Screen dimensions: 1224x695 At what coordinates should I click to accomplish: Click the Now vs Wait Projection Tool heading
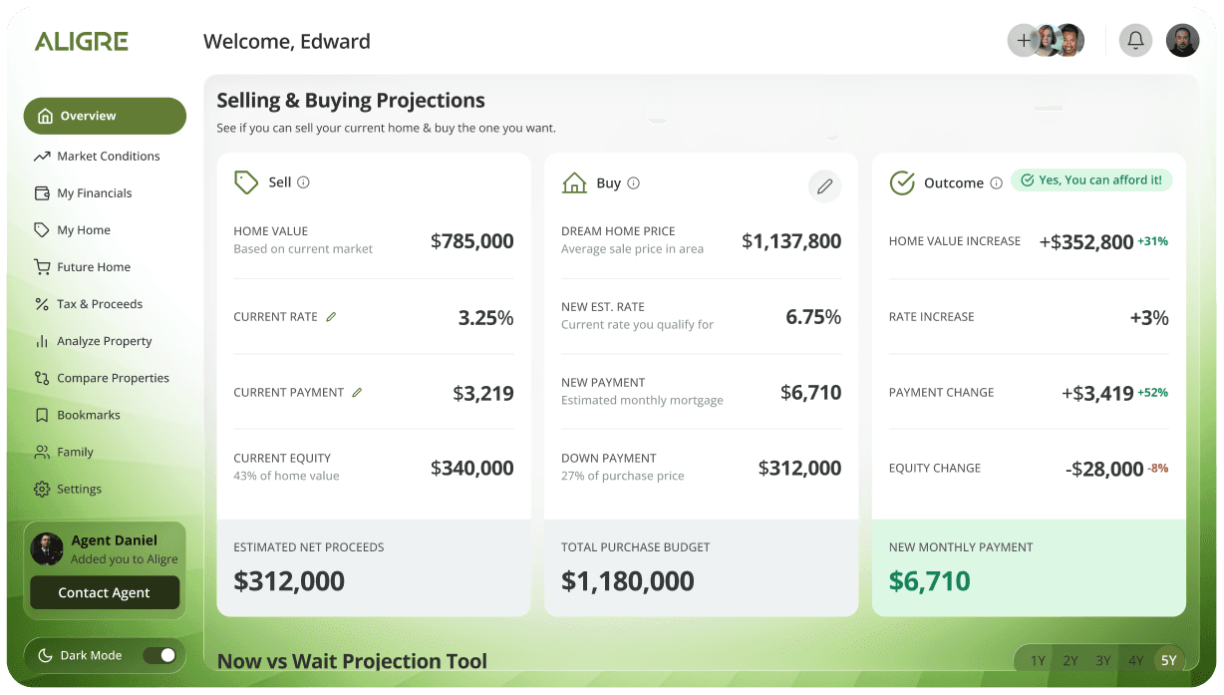(352, 661)
